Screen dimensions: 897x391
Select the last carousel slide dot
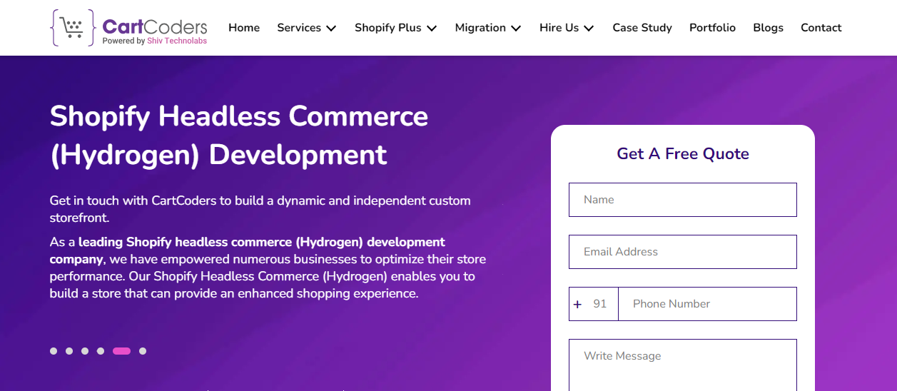point(143,351)
